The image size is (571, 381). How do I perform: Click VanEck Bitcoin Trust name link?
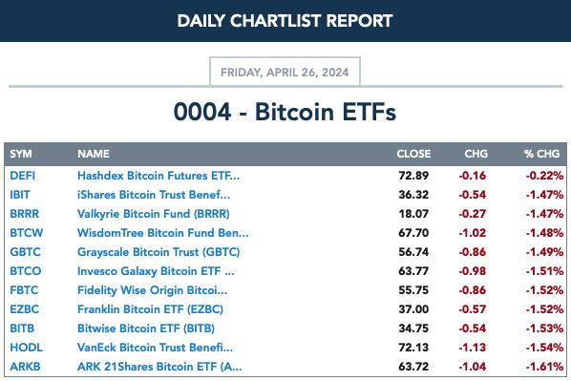click(155, 348)
